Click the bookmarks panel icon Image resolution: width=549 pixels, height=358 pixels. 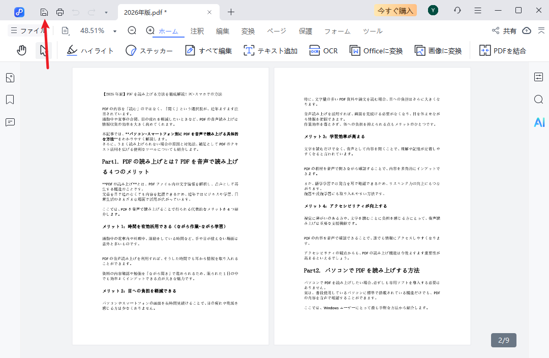tap(10, 100)
